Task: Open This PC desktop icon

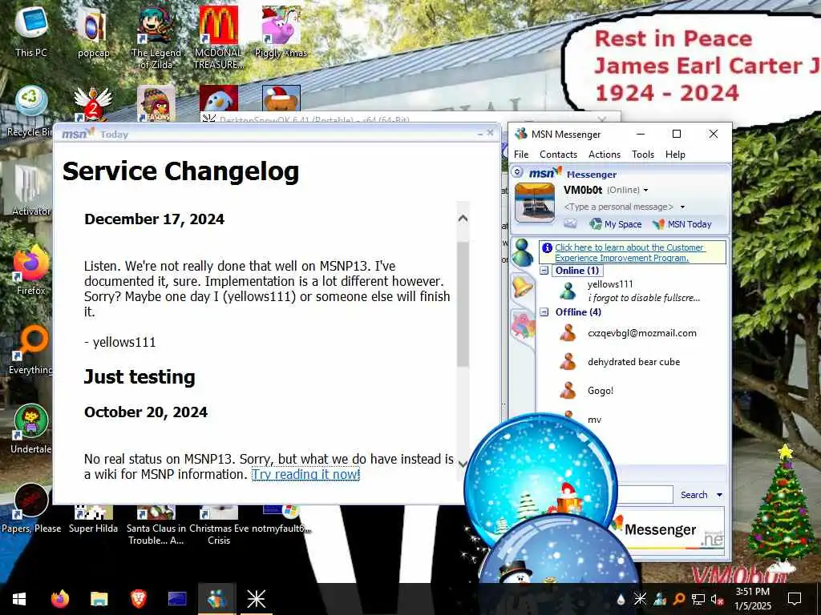Action: click(31, 31)
